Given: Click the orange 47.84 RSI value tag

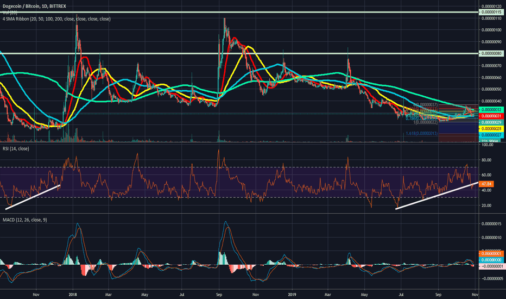Looking at the screenshot, I should [486, 184].
